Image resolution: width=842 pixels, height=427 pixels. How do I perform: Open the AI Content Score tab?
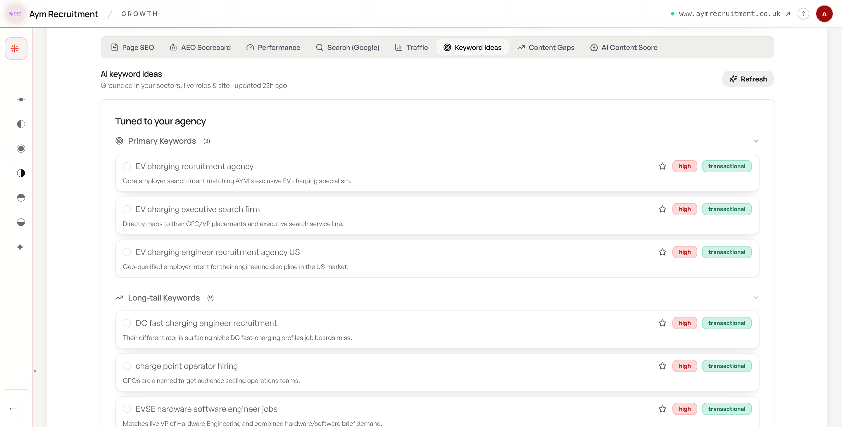pos(624,47)
